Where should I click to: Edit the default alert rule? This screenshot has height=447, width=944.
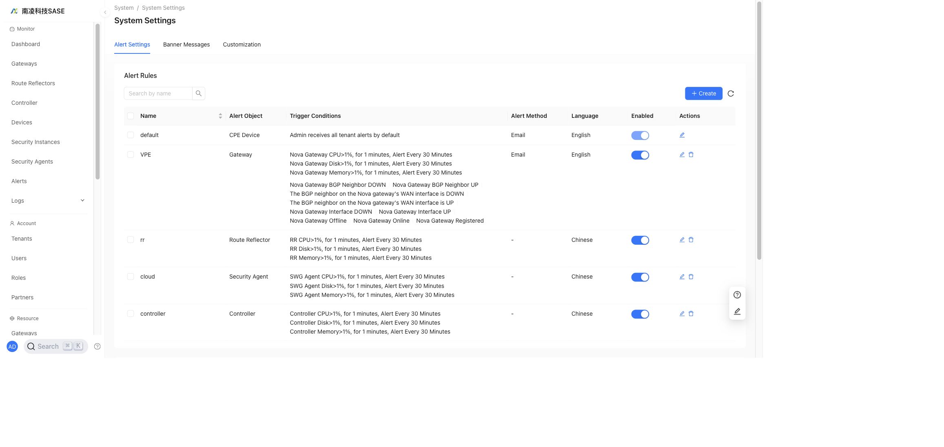(682, 135)
